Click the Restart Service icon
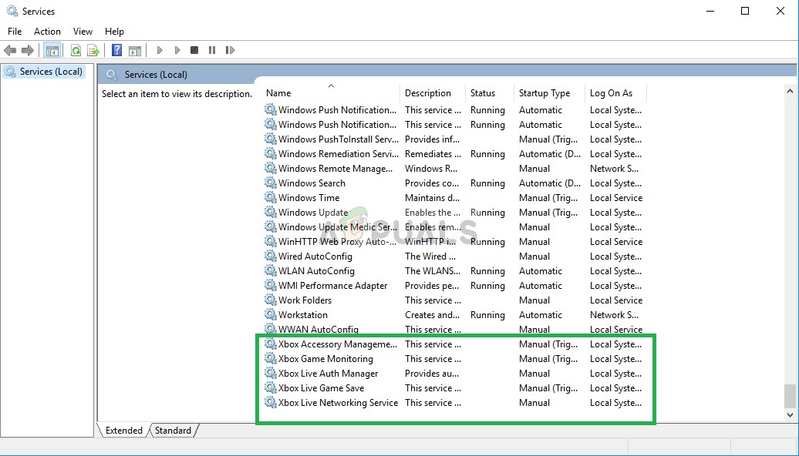Screen dimensions: 799x456 pos(231,50)
